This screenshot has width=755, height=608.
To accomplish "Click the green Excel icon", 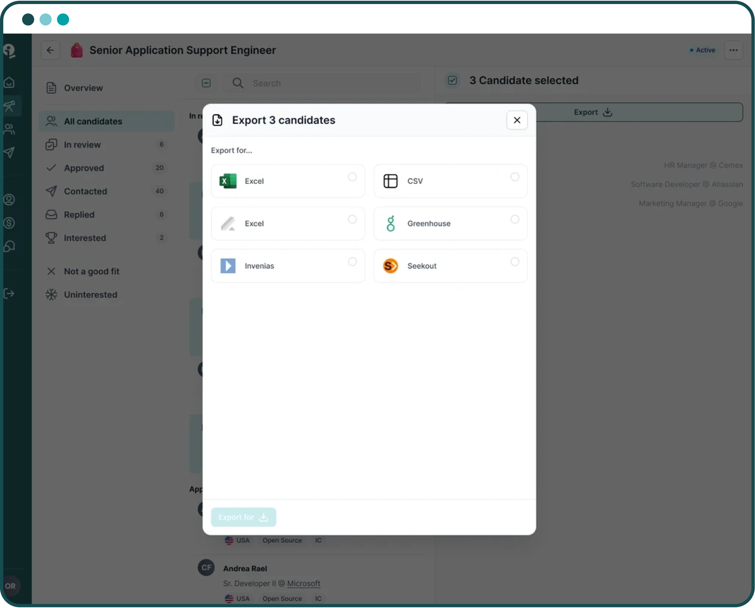I will click(228, 181).
